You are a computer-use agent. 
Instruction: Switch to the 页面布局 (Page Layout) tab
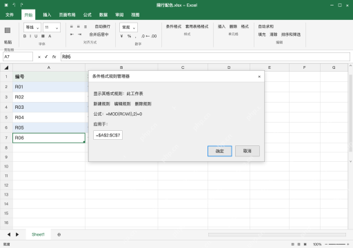click(x=67, y=14)
